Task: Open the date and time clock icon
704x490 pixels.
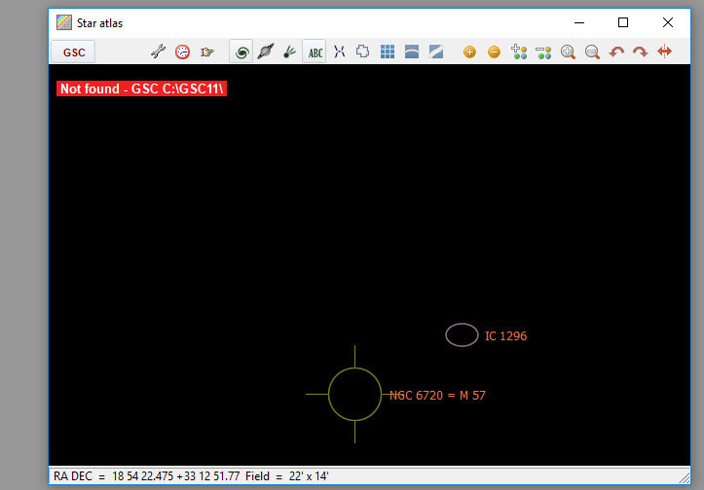Action: tap(182, 52)
